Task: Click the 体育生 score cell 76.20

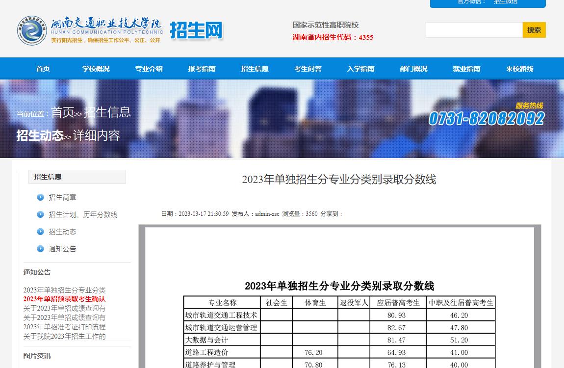Action: point(315,352)
